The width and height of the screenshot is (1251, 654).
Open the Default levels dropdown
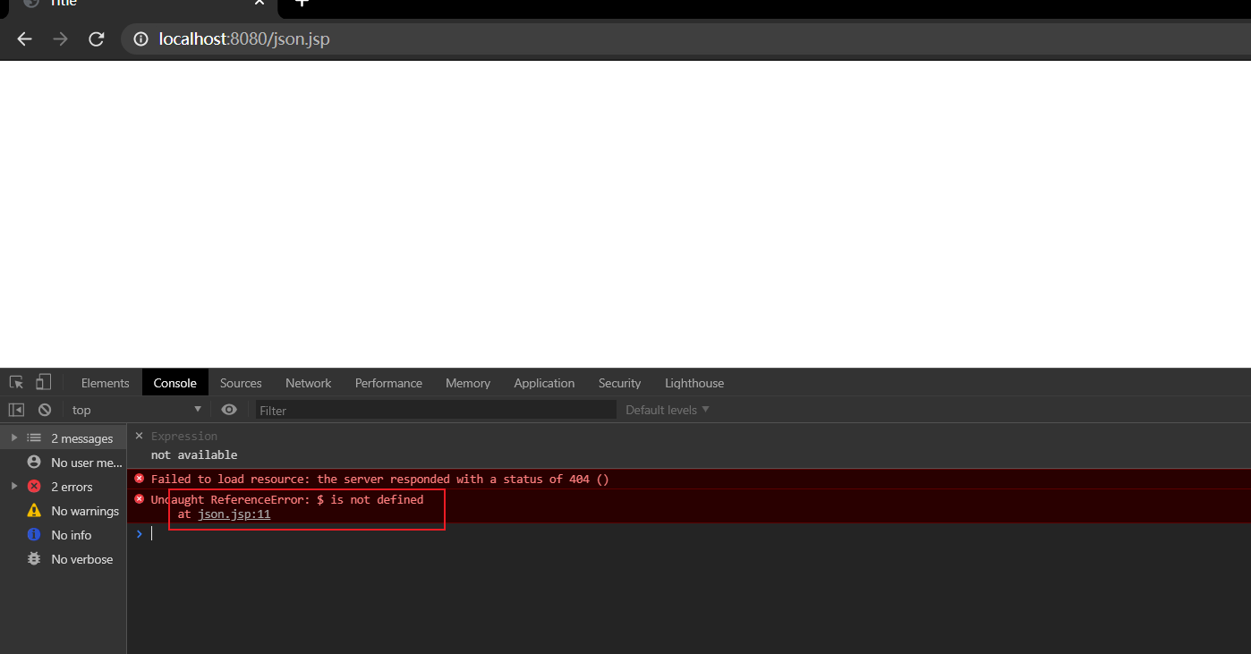(x=668, y=410)
